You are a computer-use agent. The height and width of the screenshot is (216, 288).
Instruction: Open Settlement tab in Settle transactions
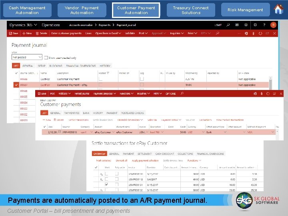click(144, 154)
